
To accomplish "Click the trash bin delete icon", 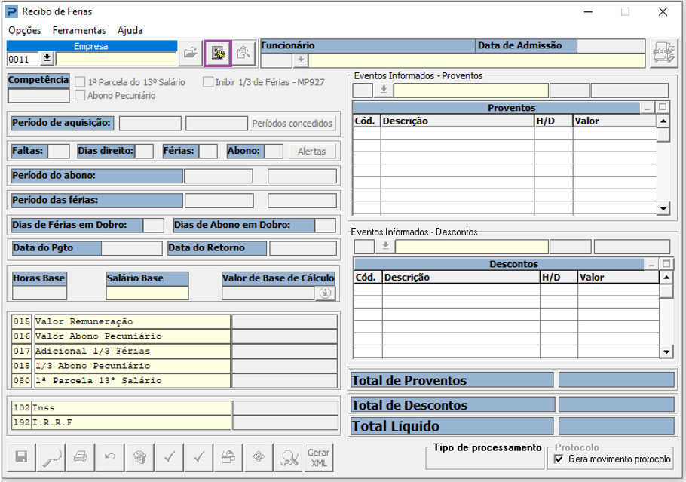I will pos(140,457).
